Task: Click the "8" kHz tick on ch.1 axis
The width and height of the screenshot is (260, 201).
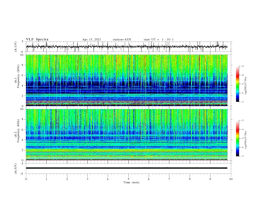Action: pos(23,65)
